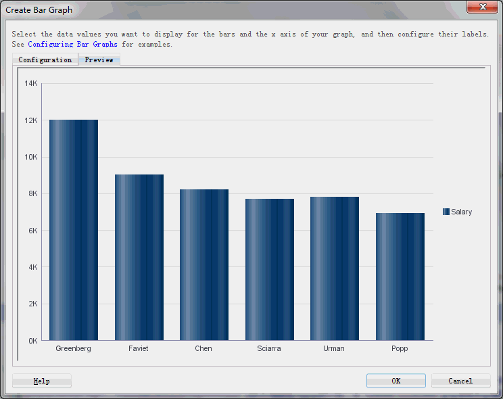
Task: Click the Create Bar Graph title text
Action: click(39, 10)
